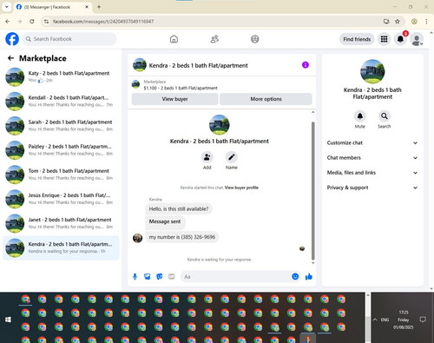The width and height of the screenshot is (434, 343).
Task: Open the Katy conversation
Action: pyautogui.click(x=61, y=76)
